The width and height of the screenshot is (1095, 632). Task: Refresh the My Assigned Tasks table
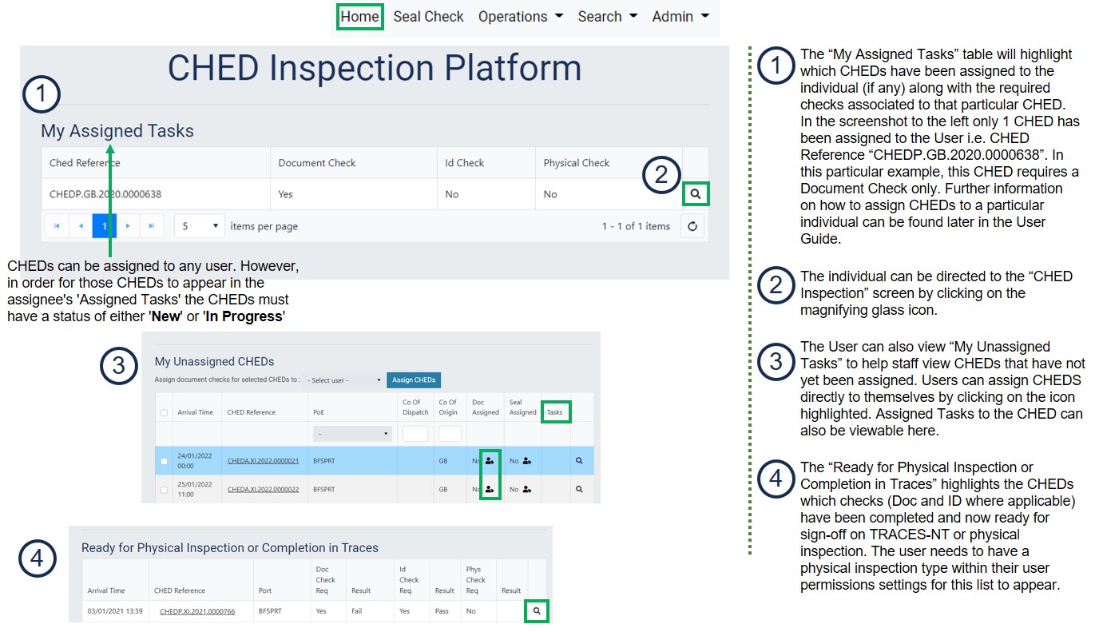point(692,226)
